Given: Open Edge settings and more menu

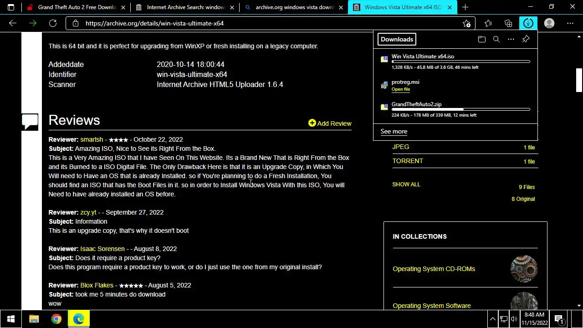Looking at the screenshot, I should click(570, 23).
